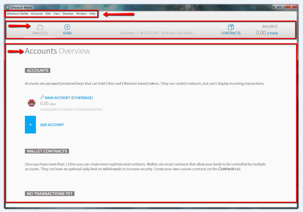303x212 pixels.
Task: Click the Accounts Overview page title
Action: pyautogui.click(x=57, y=51)
